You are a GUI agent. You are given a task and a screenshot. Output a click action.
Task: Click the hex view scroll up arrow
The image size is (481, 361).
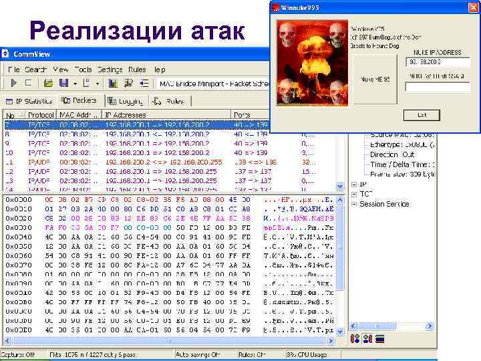(339, 200)
